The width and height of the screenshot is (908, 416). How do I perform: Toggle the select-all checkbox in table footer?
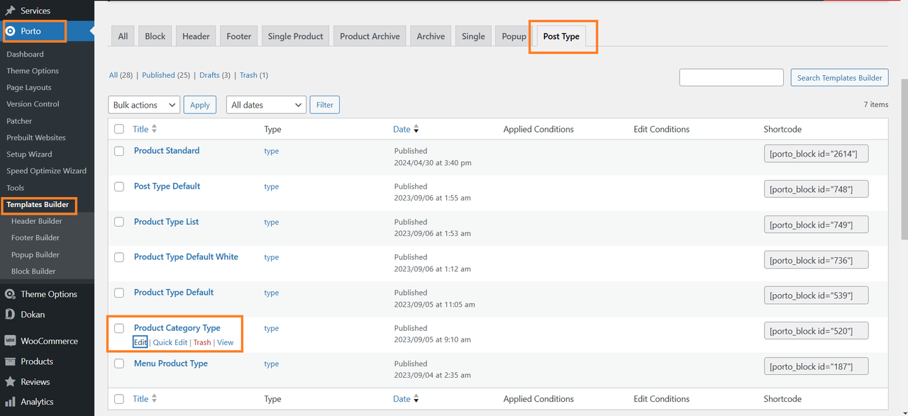[x=119, y=399]
